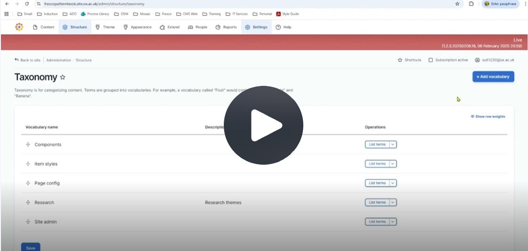Expand the Page config operations dropdown arrow
Viewport: 528px width, 251px height.
pyautogui.click(x=393, y=183)
